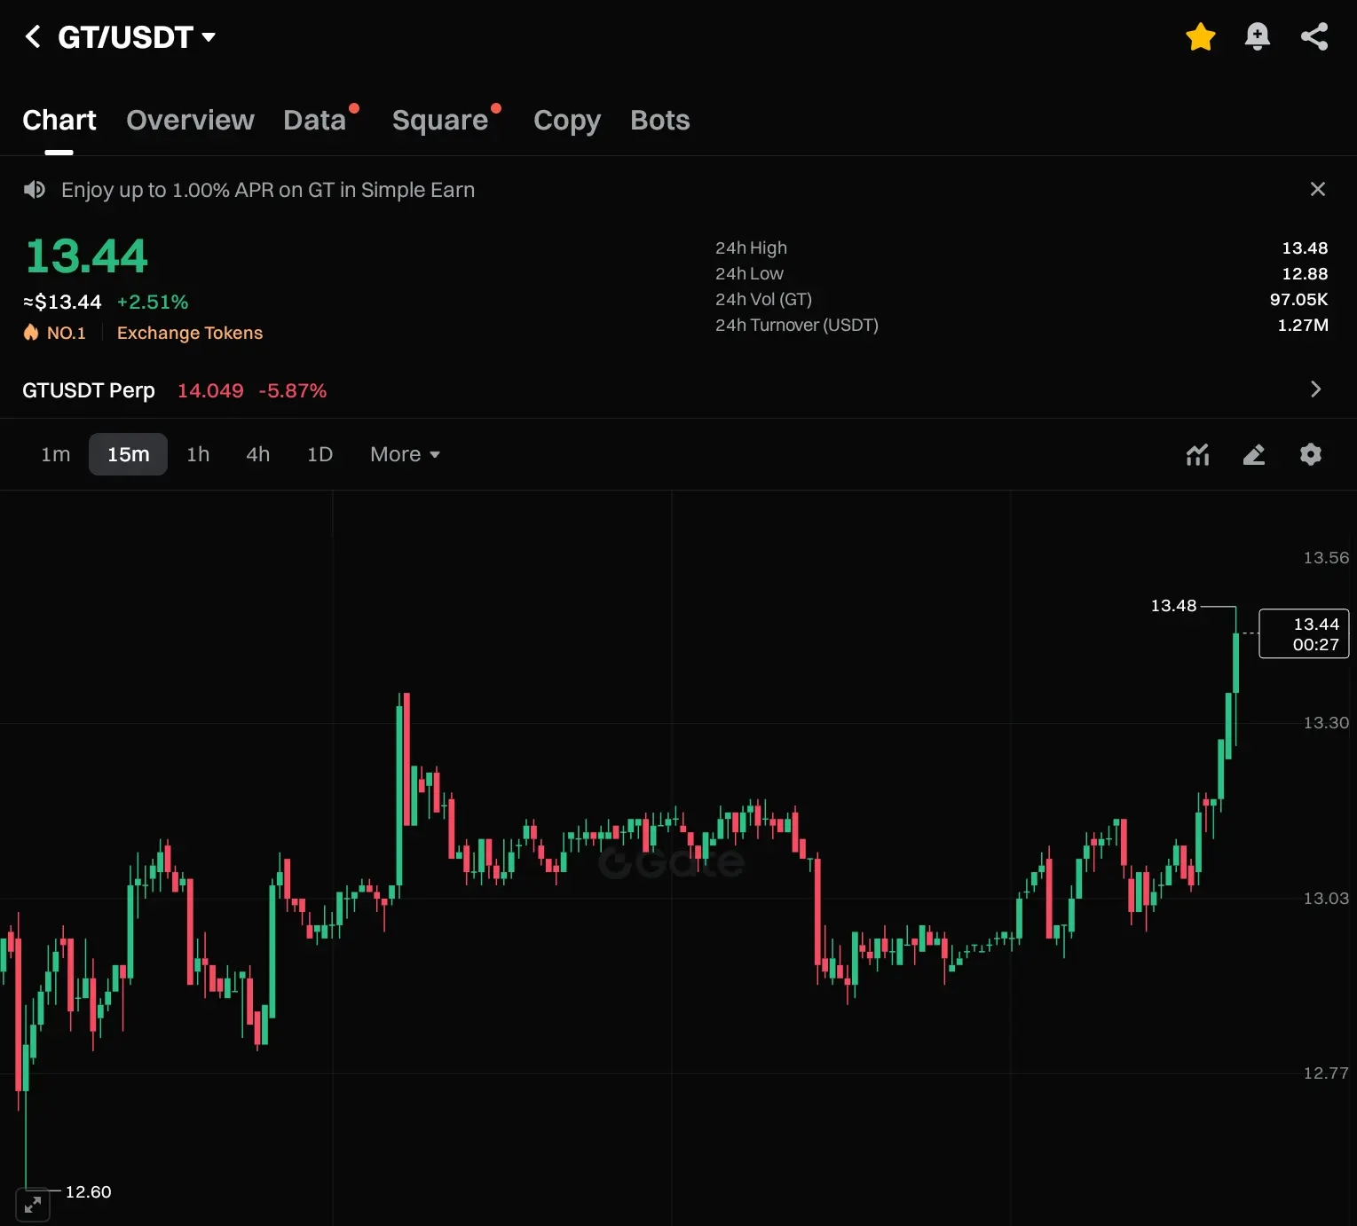Image resolution: width=1357 pixels, height=1226 pixels.
Task: Select the Chart tab
Action: (x=59, y=120)
